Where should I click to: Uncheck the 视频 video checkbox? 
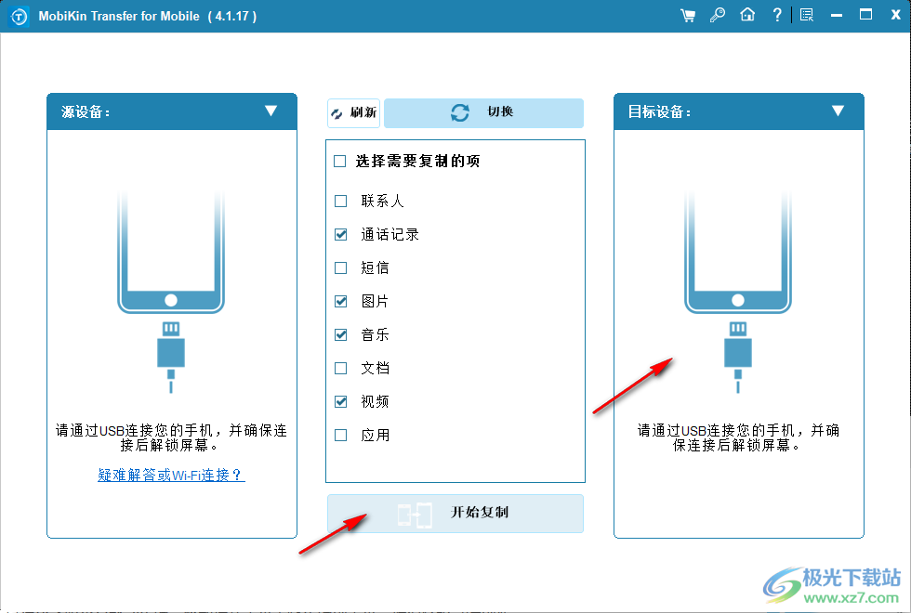click(x=340, y=401)
